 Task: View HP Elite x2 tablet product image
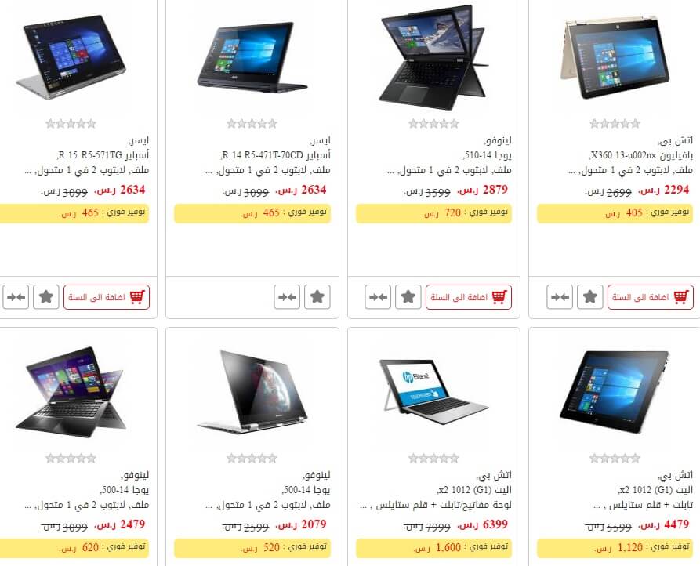(615, 392)
